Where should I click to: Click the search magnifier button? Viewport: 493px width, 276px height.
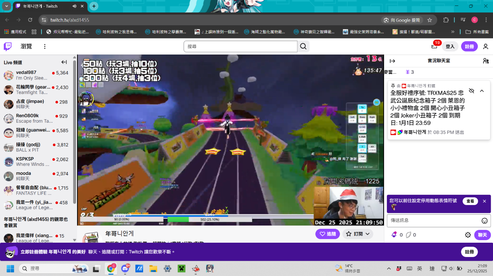pyautogui.click(x=303, y=46)
